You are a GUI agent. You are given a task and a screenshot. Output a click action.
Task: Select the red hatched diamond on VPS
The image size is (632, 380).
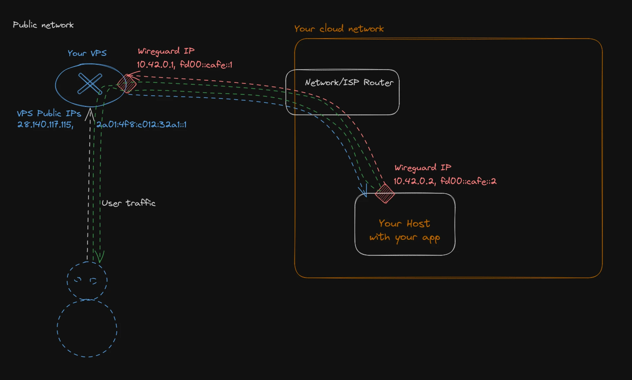pyautogui.click(x=127, y=84)
